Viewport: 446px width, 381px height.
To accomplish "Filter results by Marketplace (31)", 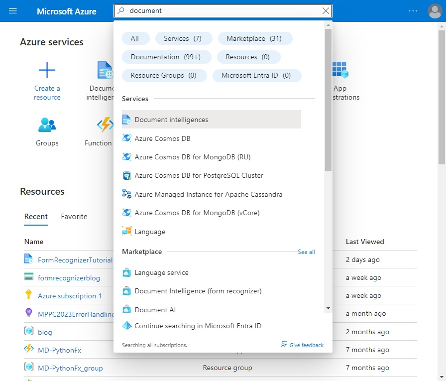I will (255, 38).
